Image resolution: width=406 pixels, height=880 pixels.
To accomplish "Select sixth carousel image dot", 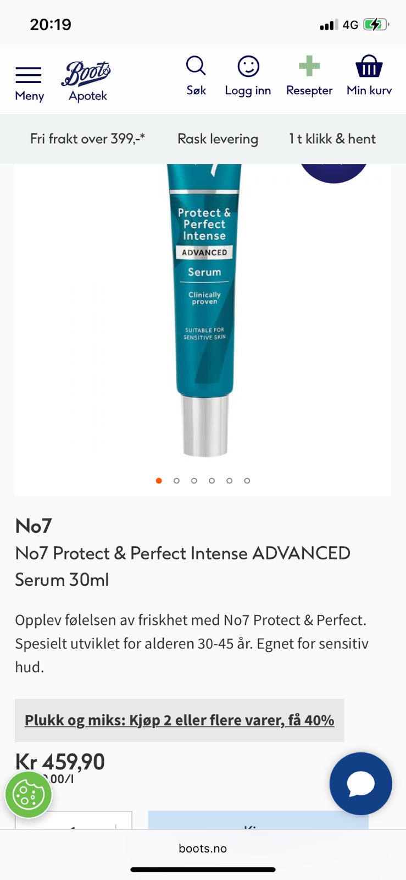I will coord(247,481).
